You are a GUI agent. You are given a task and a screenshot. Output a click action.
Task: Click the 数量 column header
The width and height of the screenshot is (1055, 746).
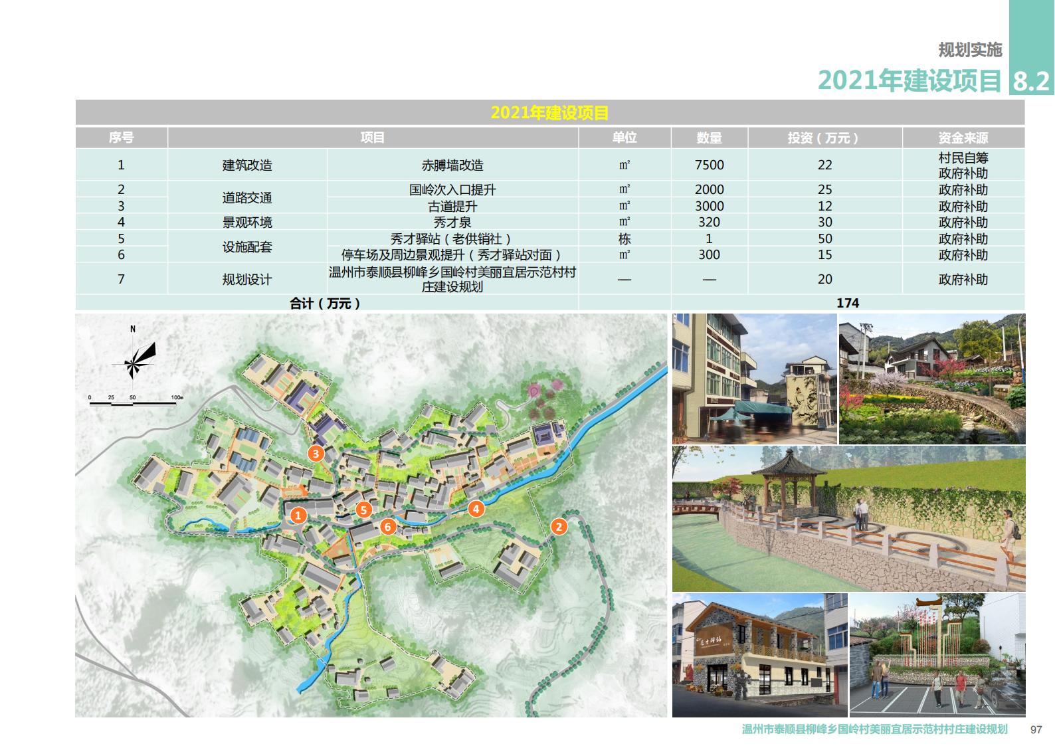(x=710, y=138)
